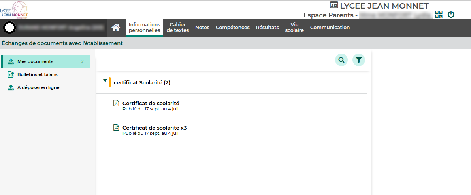This screenshot has width=471, height=195.
Task: Click the power logout icon
Action: (451, 15)
